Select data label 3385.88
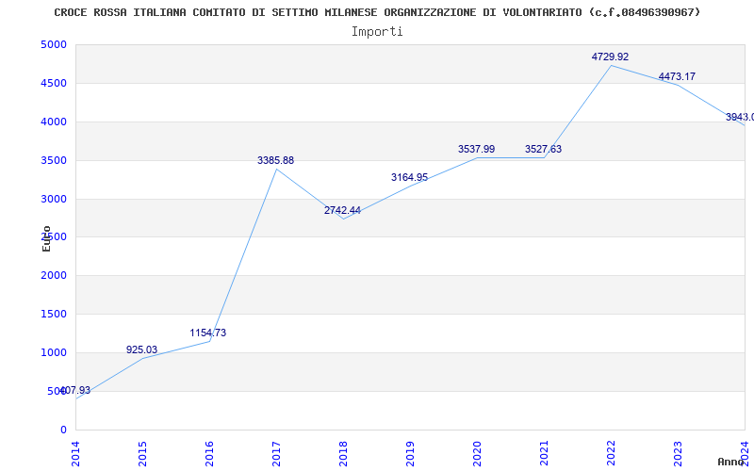 tap(275, 160)
